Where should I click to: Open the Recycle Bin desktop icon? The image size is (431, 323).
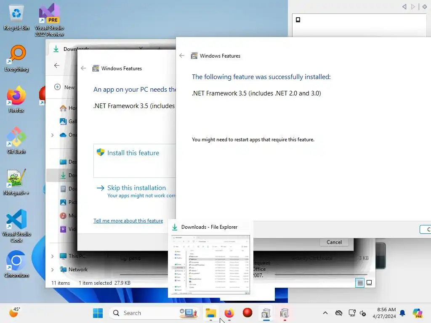tap(16, 18)
